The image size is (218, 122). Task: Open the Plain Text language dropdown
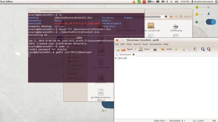[x=160, y=121]
